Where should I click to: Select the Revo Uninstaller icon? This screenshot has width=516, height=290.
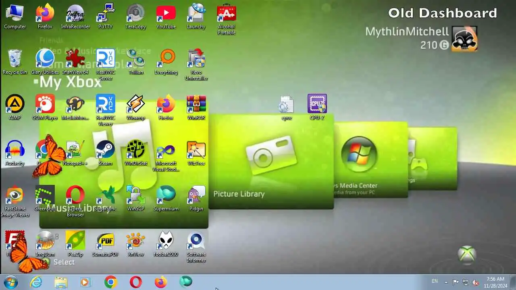196,65
